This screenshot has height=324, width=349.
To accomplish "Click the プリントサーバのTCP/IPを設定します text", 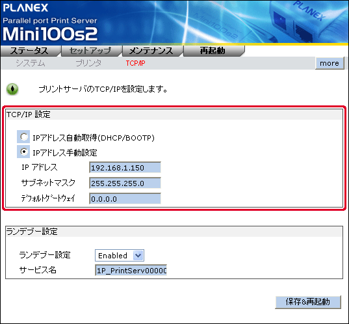I will 103,89.
